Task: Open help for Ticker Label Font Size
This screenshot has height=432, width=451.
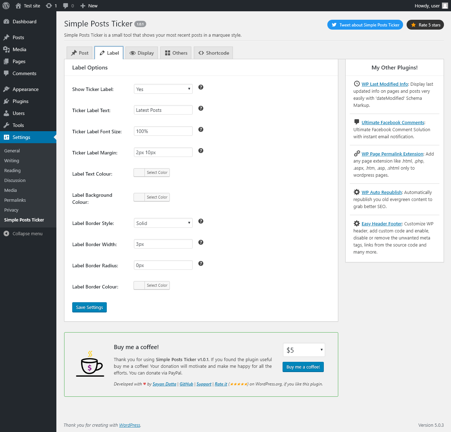Action: 201,129
